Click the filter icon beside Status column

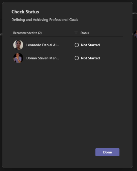point(76,32)
